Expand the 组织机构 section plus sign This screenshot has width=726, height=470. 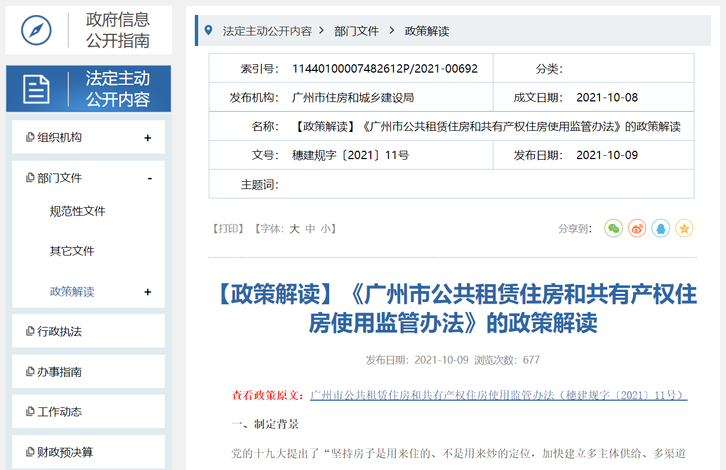point(148,138)
